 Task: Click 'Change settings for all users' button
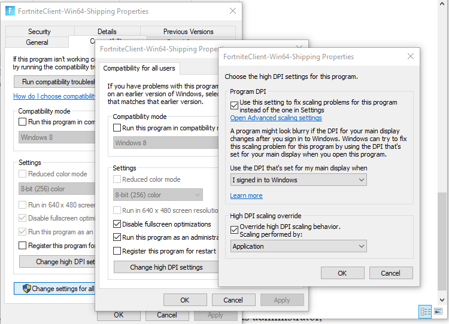(x=54, y=289)
